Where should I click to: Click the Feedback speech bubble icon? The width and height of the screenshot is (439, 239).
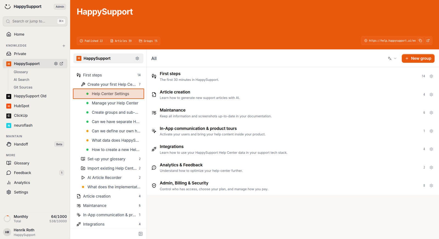[9, 173]
